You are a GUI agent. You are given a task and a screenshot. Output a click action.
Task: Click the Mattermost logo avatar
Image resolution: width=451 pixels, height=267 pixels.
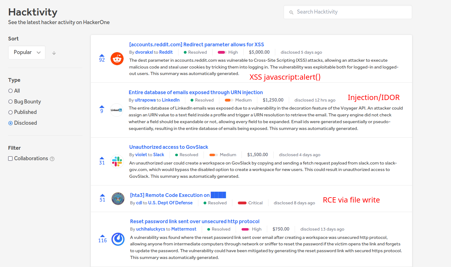tap(118, 239)
